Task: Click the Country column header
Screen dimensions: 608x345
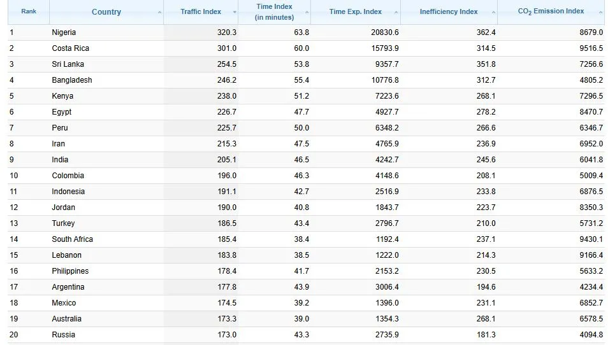Action: 106,12
